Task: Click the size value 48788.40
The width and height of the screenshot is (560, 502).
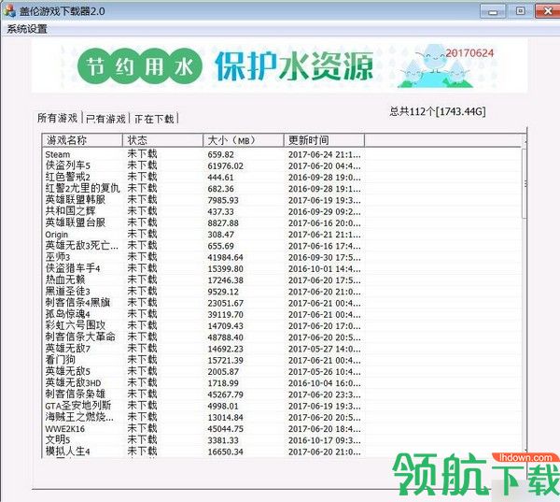Action: (x=225, y=338)
